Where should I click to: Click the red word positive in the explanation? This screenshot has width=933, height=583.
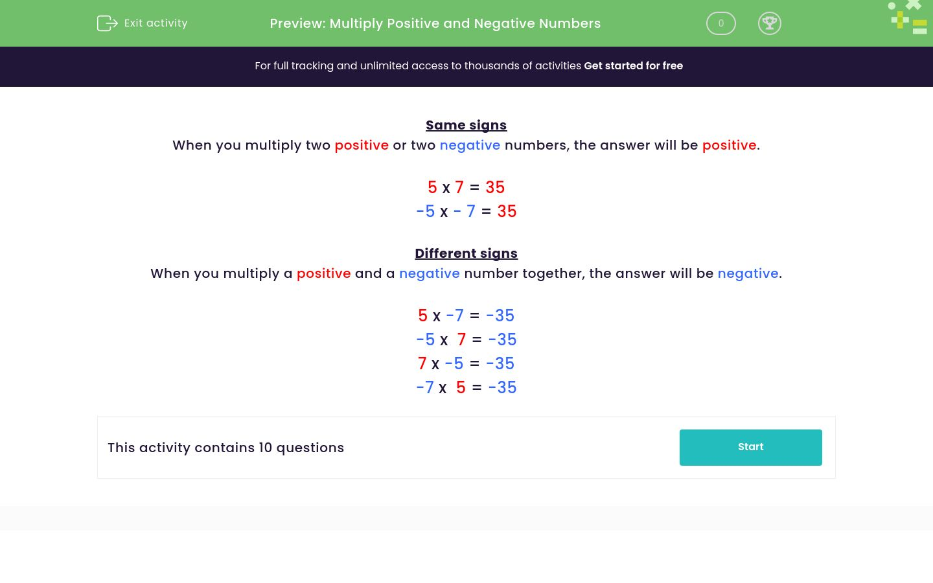tap(362, 145)
